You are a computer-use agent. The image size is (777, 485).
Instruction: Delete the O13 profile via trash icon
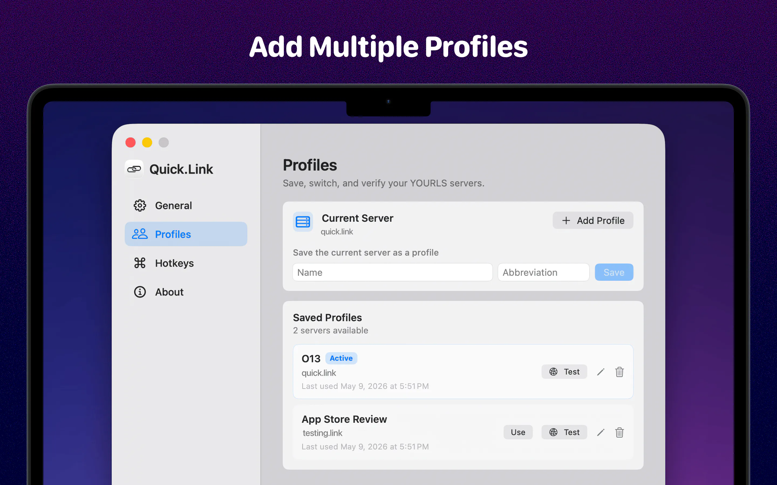click(x=619, y=372)
